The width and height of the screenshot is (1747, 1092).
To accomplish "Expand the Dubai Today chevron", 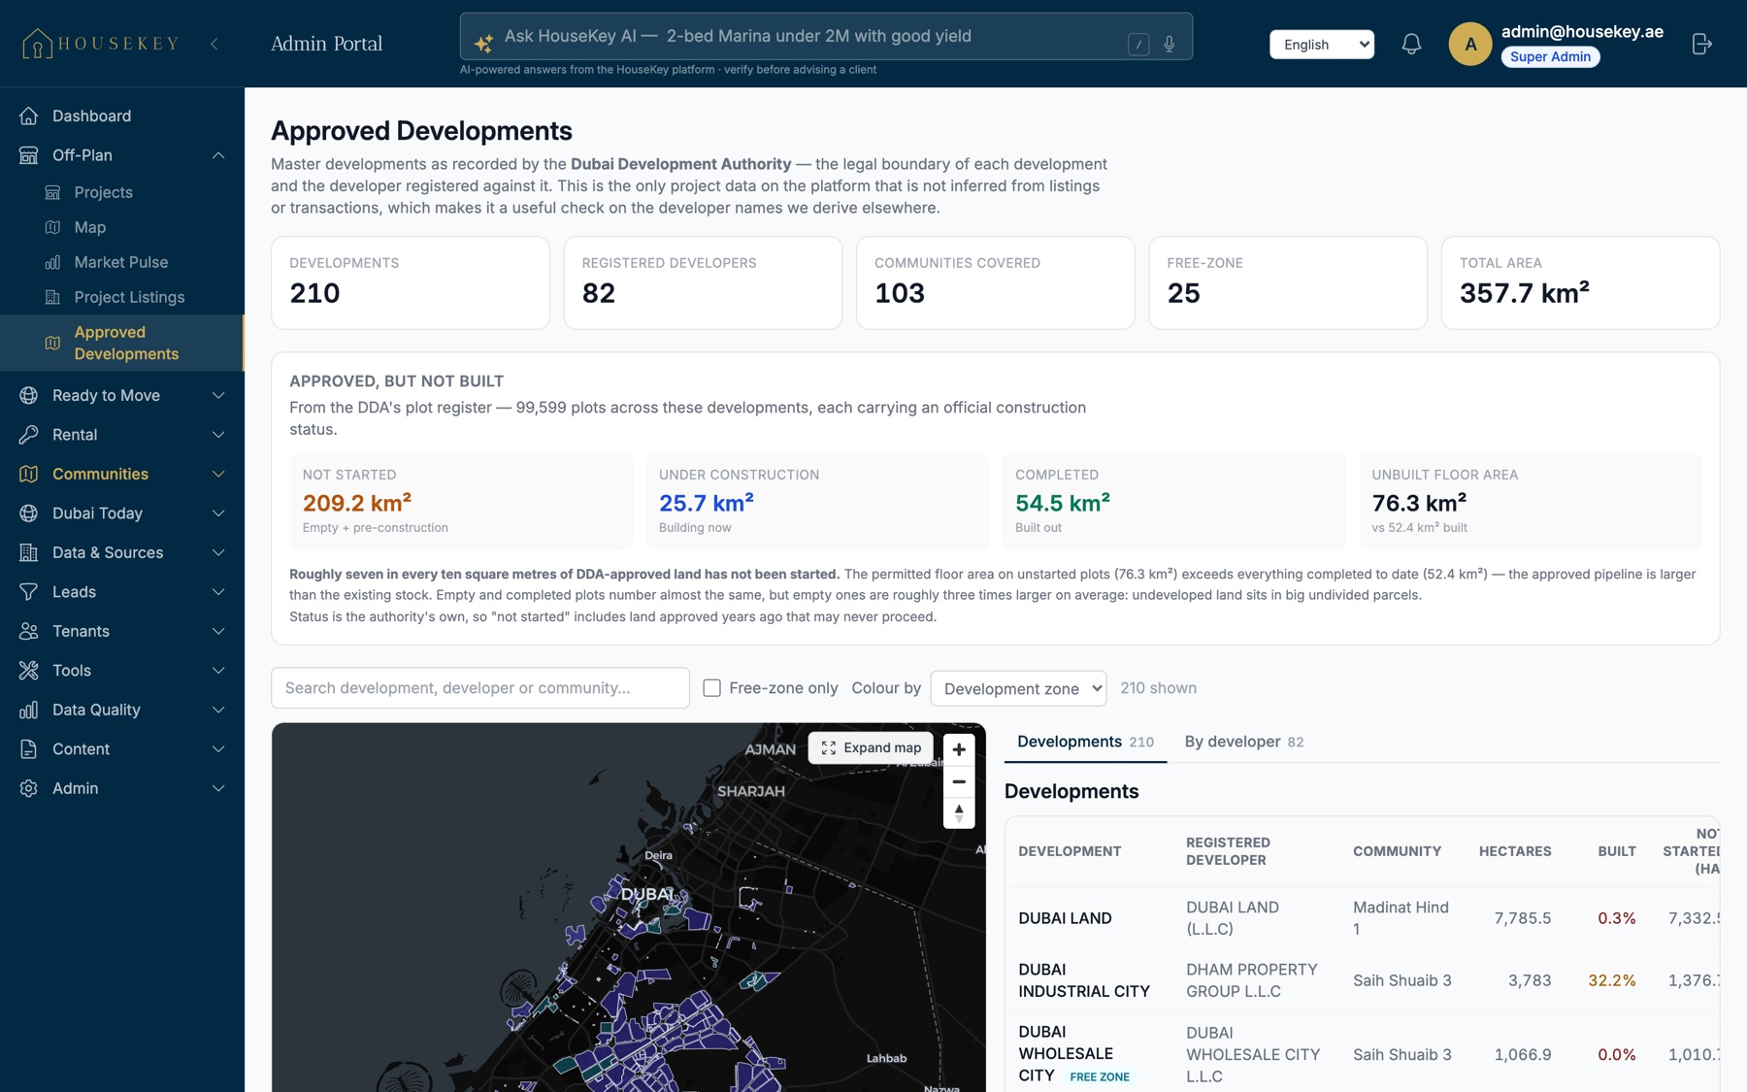I will [x=218, y=513].
